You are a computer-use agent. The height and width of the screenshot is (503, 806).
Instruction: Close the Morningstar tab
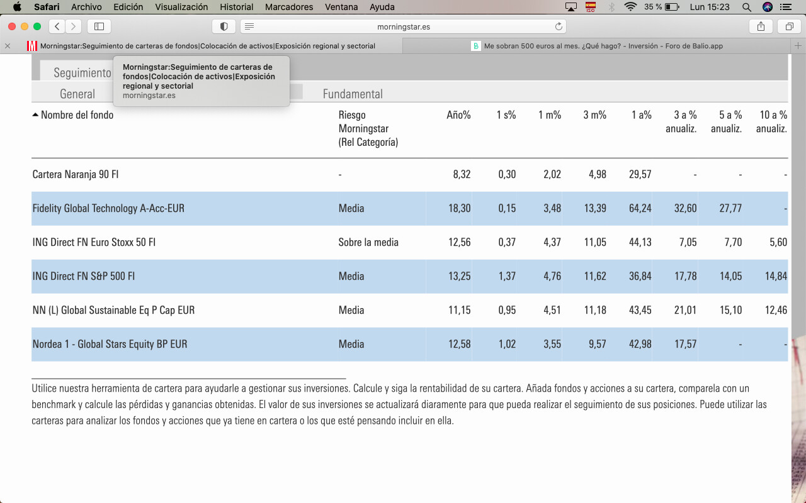[x=8, y=46]
